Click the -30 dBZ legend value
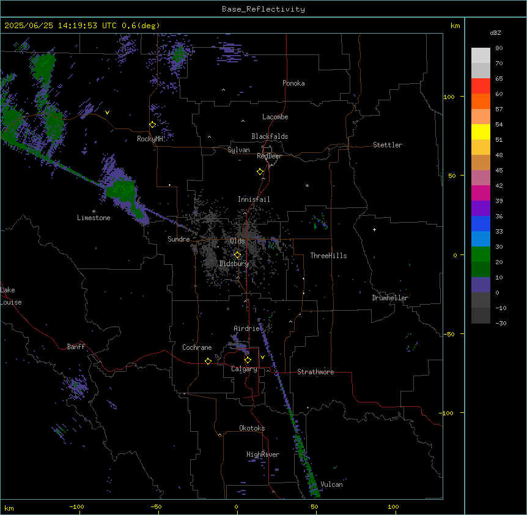This screenshot has width=527, height=515. click(501, 323)
